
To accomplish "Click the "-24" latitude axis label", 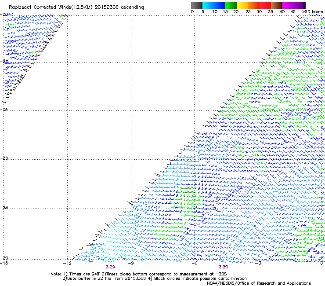I will (4, 109).
